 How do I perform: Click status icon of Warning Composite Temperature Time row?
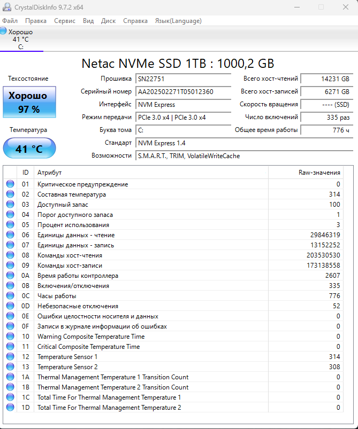tap(10, 336)
